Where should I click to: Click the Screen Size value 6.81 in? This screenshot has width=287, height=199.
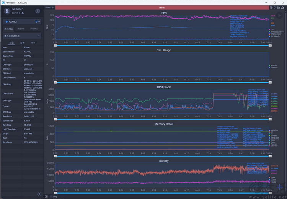pos(27,121)
